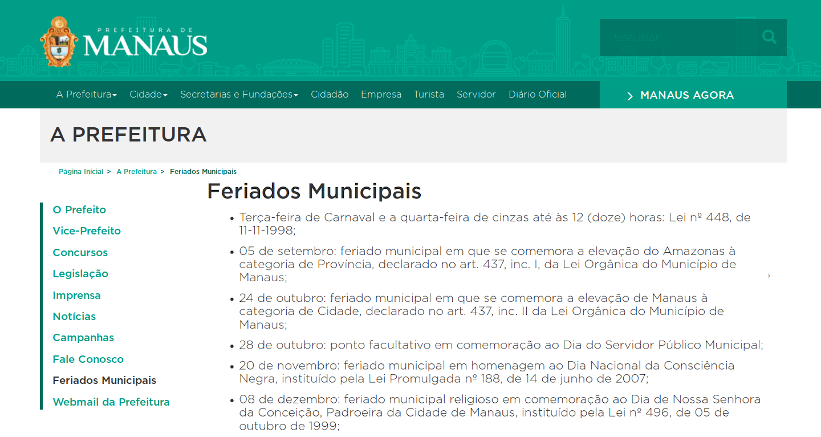Screen dimensions: 821x437
Task: Go to Concursos in sidebar
Action: pos(80,253)
